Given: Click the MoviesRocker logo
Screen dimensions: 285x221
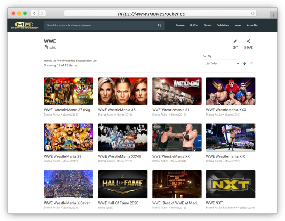Looking at the screenshot, I should coord(24,25).
